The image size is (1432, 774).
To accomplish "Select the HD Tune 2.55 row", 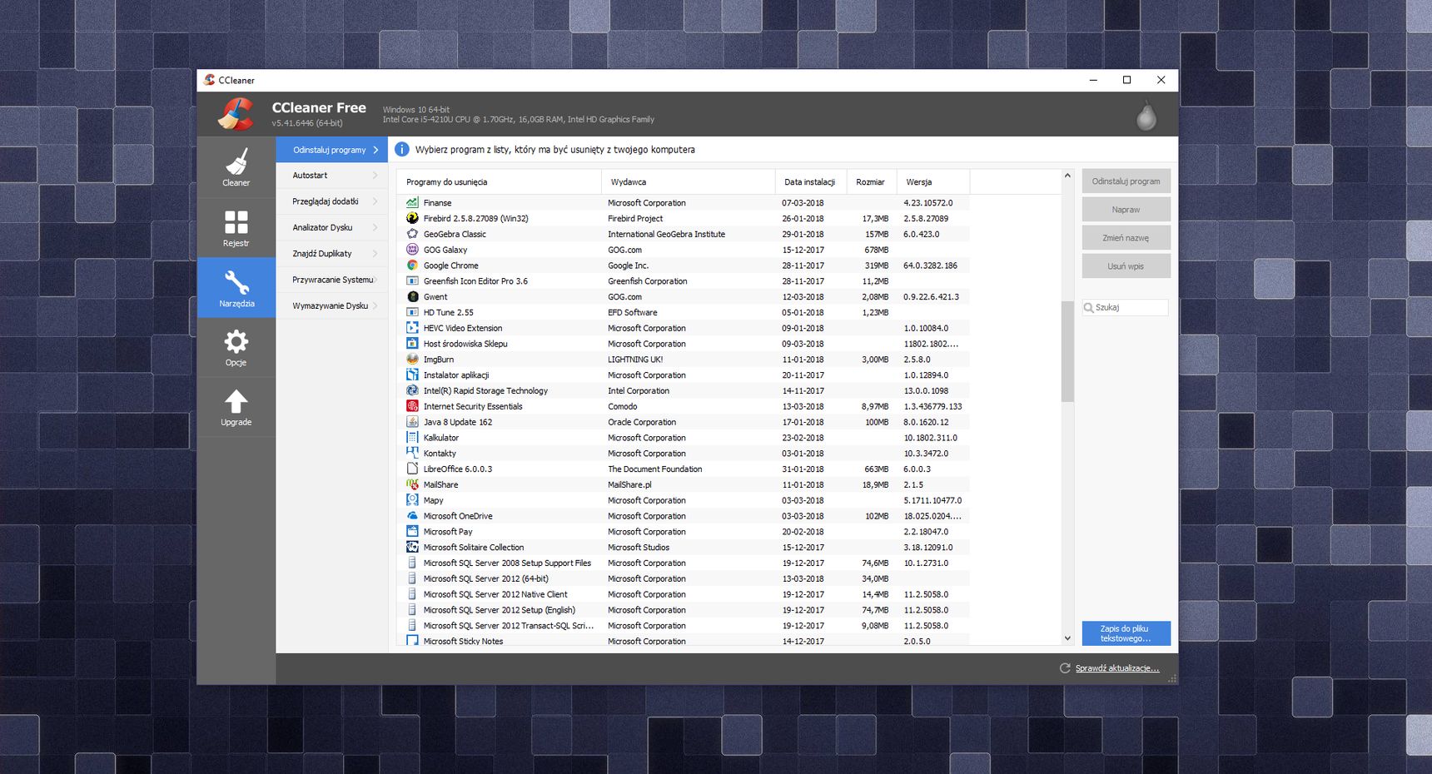I will tap(683, 312).
